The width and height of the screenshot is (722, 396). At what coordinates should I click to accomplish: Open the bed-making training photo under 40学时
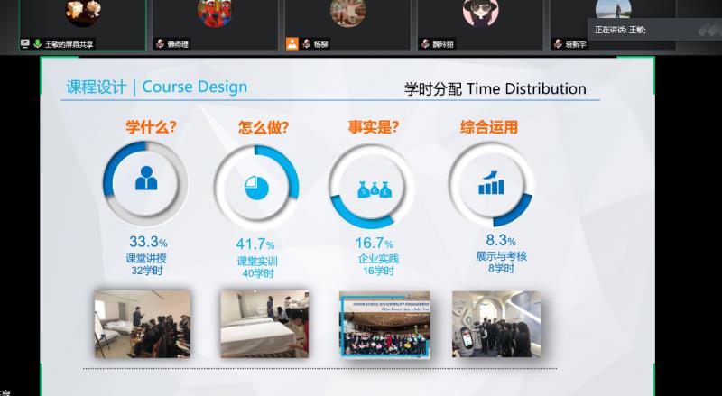tap(264, 324)
